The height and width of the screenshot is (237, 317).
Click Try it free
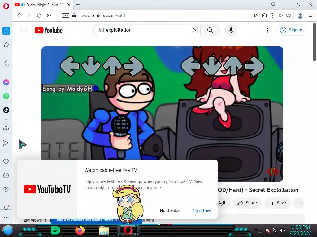point(201,210)
